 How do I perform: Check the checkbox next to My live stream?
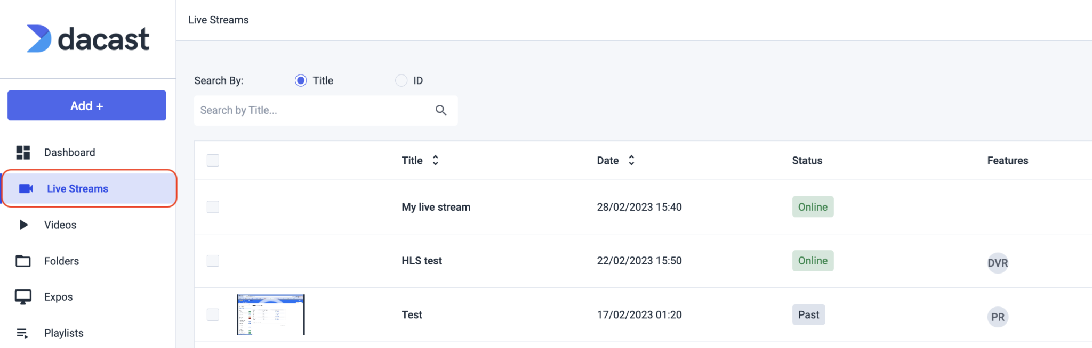(212, 207)
